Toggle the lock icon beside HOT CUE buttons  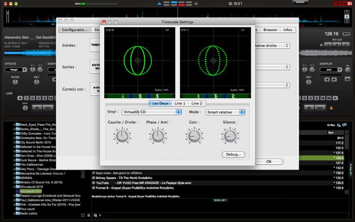[x=321, y=45]
